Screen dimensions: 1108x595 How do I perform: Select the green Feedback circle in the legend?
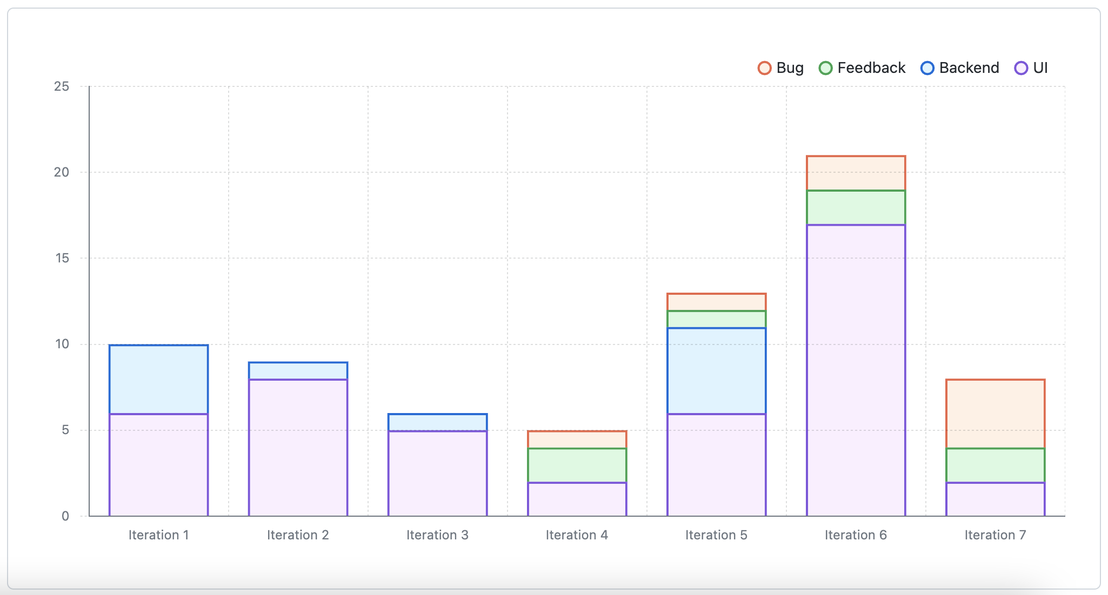point(825,67)
